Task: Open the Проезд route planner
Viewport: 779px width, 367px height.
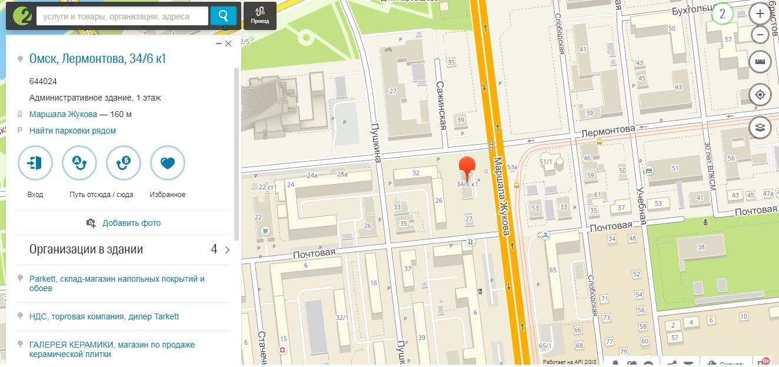Action: pos(259,16)
